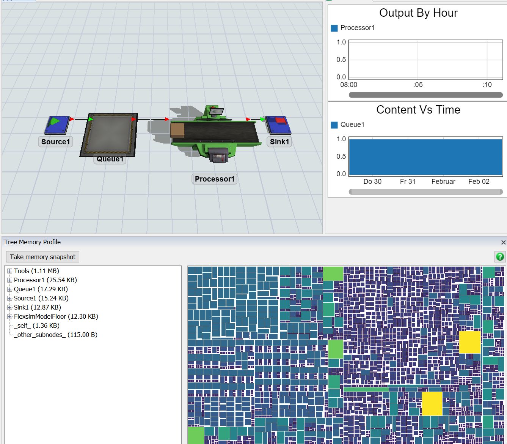Viewport: 507px width, 444px height.
Task: Click the Content Vs Time chart title
Action: coord(418,110)
